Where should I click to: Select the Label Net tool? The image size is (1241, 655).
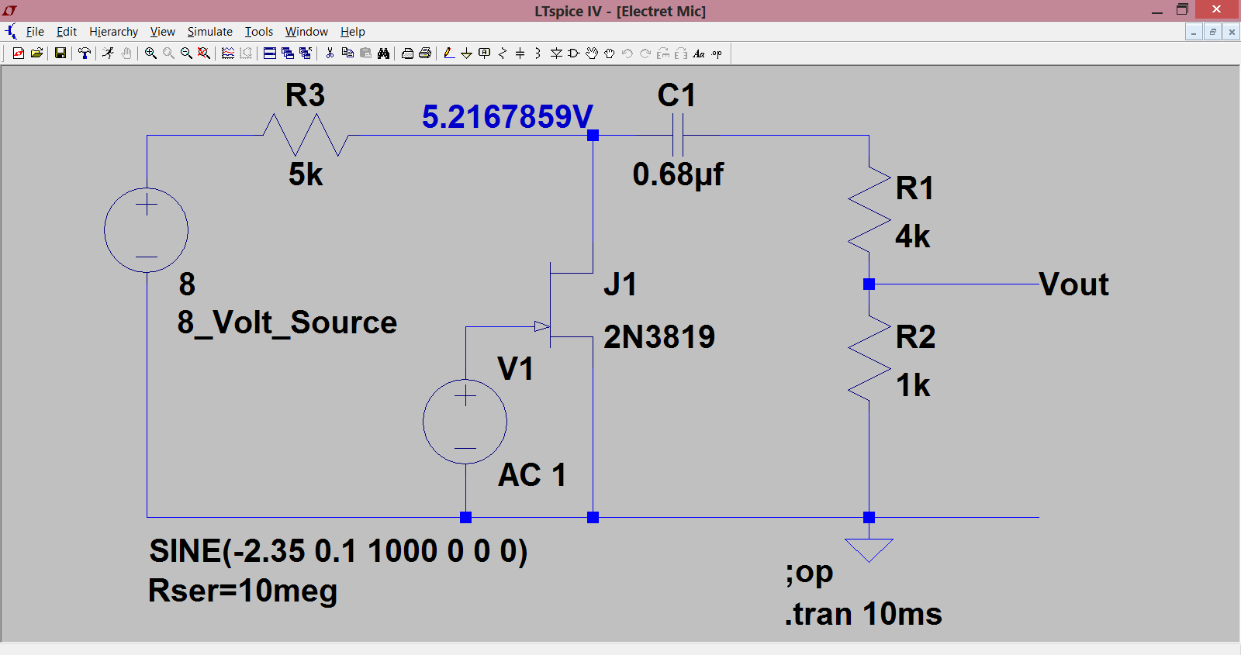point(484,53)
